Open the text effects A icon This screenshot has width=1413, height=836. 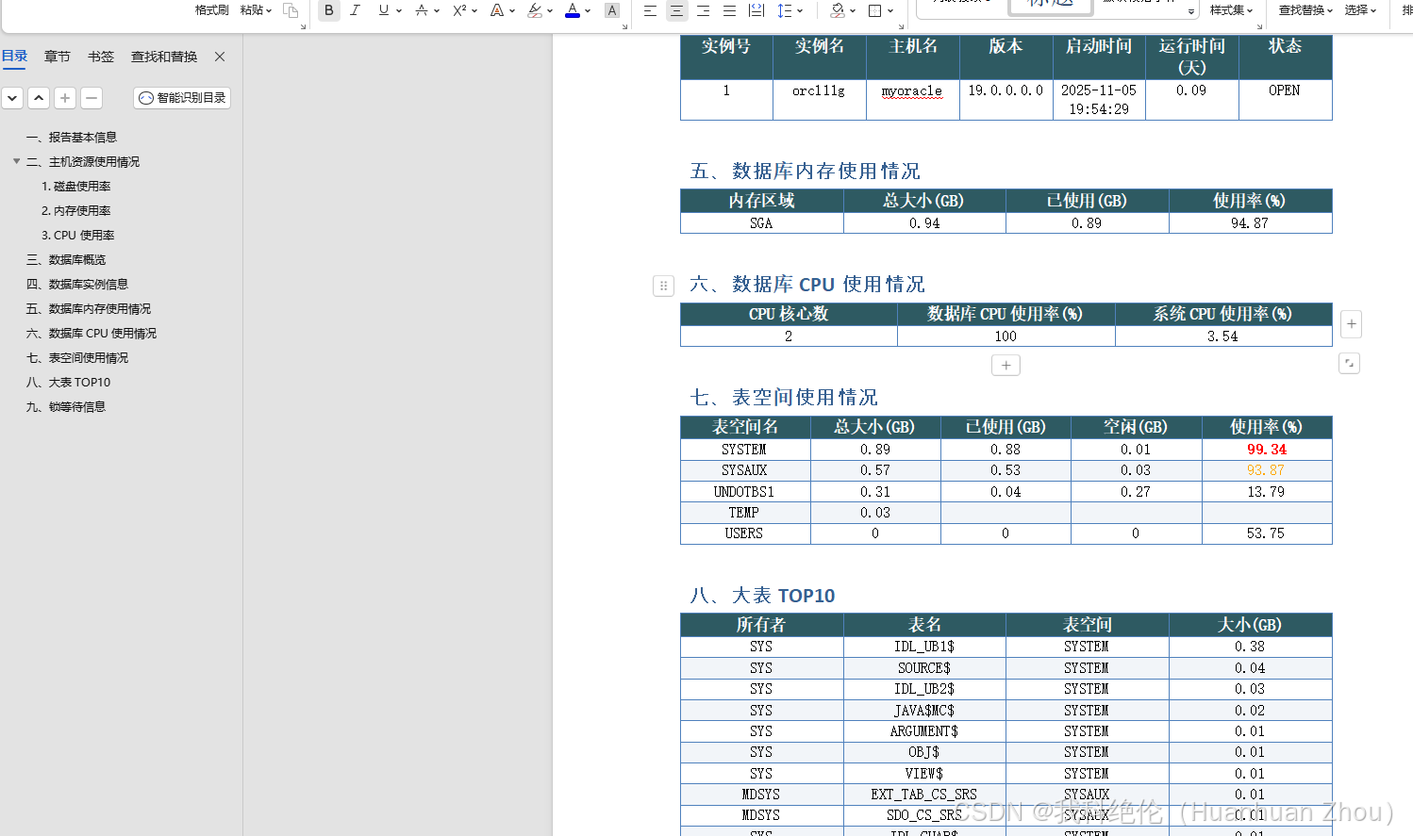click(497, 10)
